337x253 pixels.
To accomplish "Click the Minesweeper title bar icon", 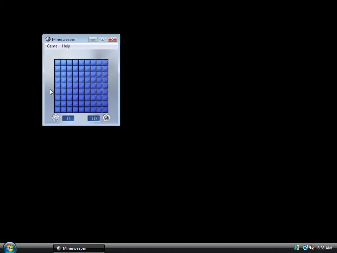I will point(48,39).
